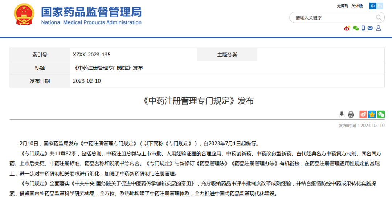Click 国家药品监督管理局 site title
Screen dimensions: 392x207
pos(91,12)
